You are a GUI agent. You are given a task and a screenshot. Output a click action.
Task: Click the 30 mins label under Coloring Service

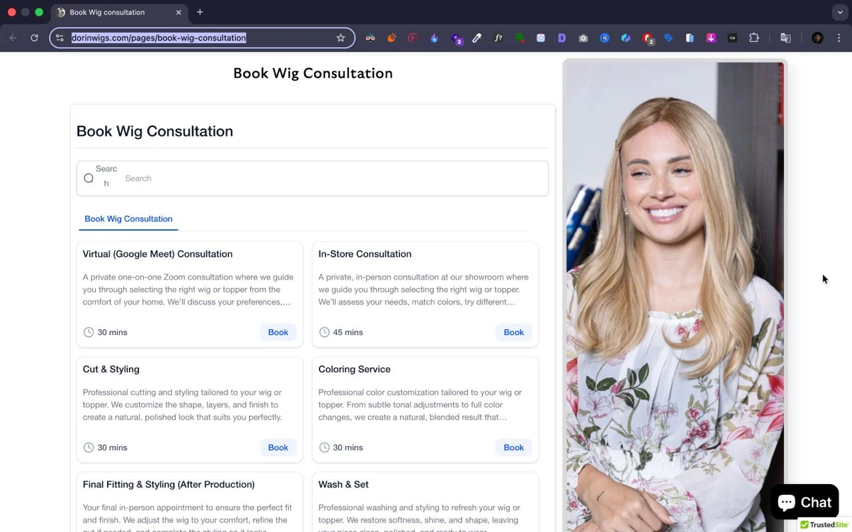point(347,448)
